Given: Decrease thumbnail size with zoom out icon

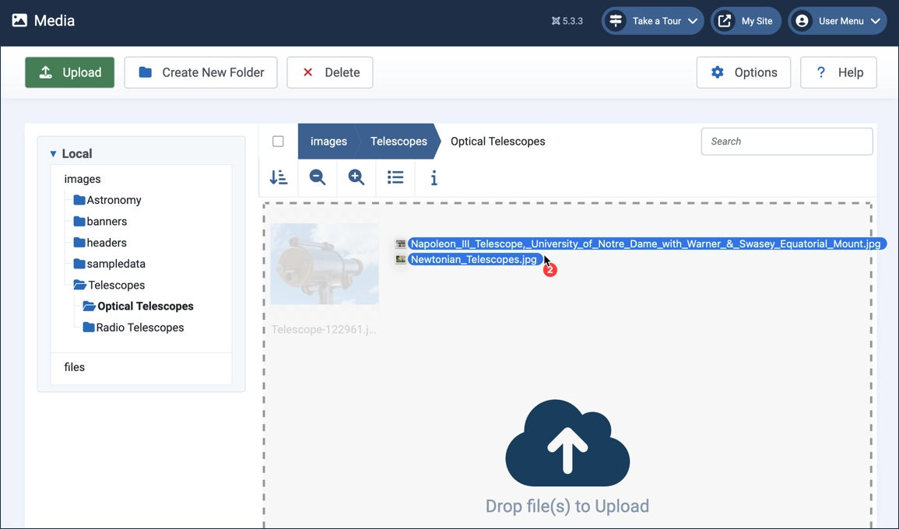Looking at the screenshot, I should tap(318, 178).
